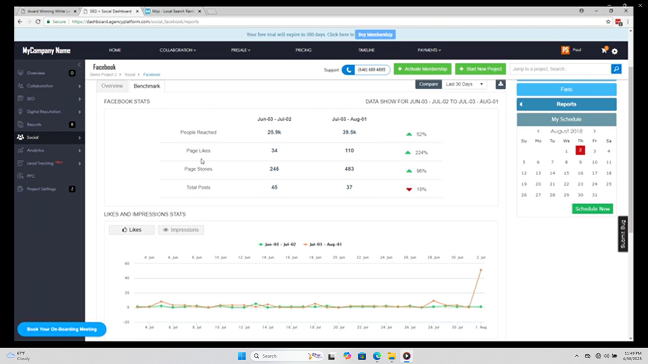Open the Last 30 Days dropdown

point(464,84)
